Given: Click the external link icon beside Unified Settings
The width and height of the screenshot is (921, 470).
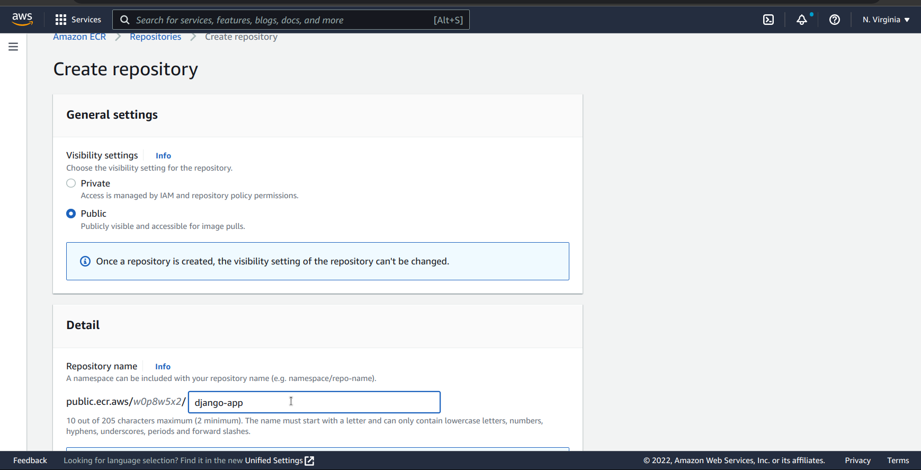Looking at the screenshot, I should [x=310, y=460].
